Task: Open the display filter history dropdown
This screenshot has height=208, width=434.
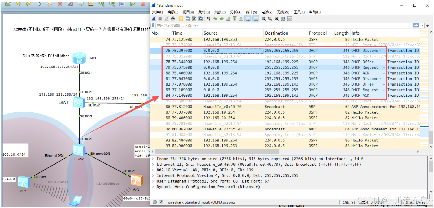Action: click(x=422, y=25)
